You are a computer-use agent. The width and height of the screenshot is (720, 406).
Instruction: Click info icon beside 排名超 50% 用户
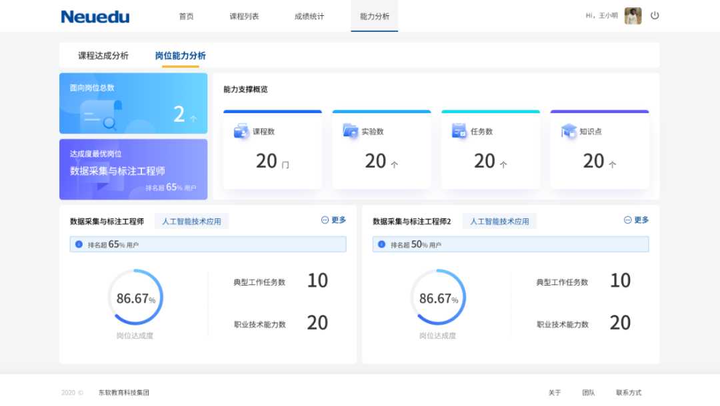point(381,244)
